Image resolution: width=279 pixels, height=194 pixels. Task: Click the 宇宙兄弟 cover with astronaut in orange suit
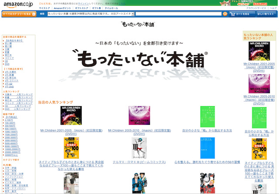(208, 183)
